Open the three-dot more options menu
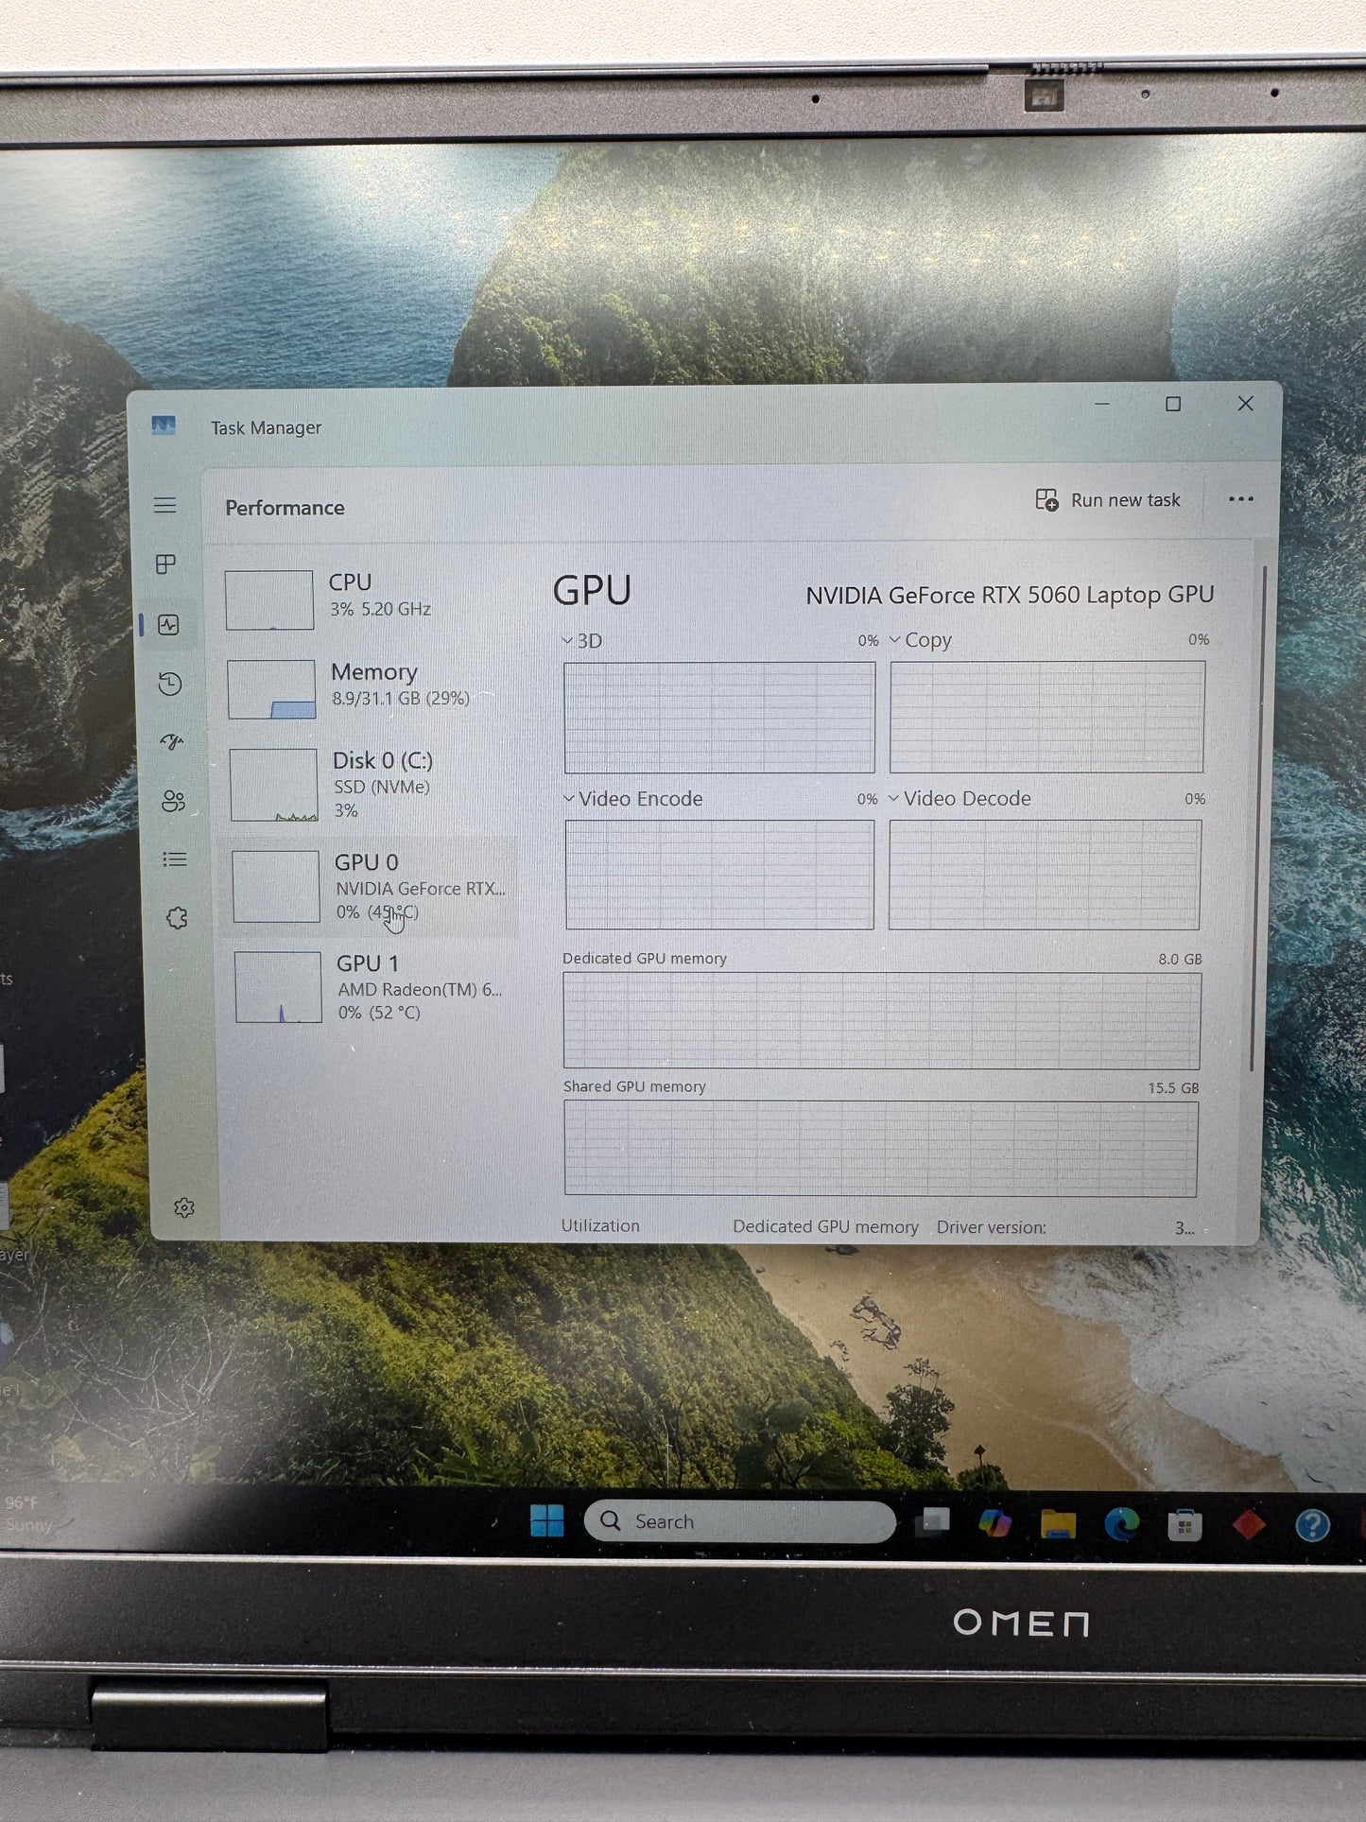 click(1241, 499)
